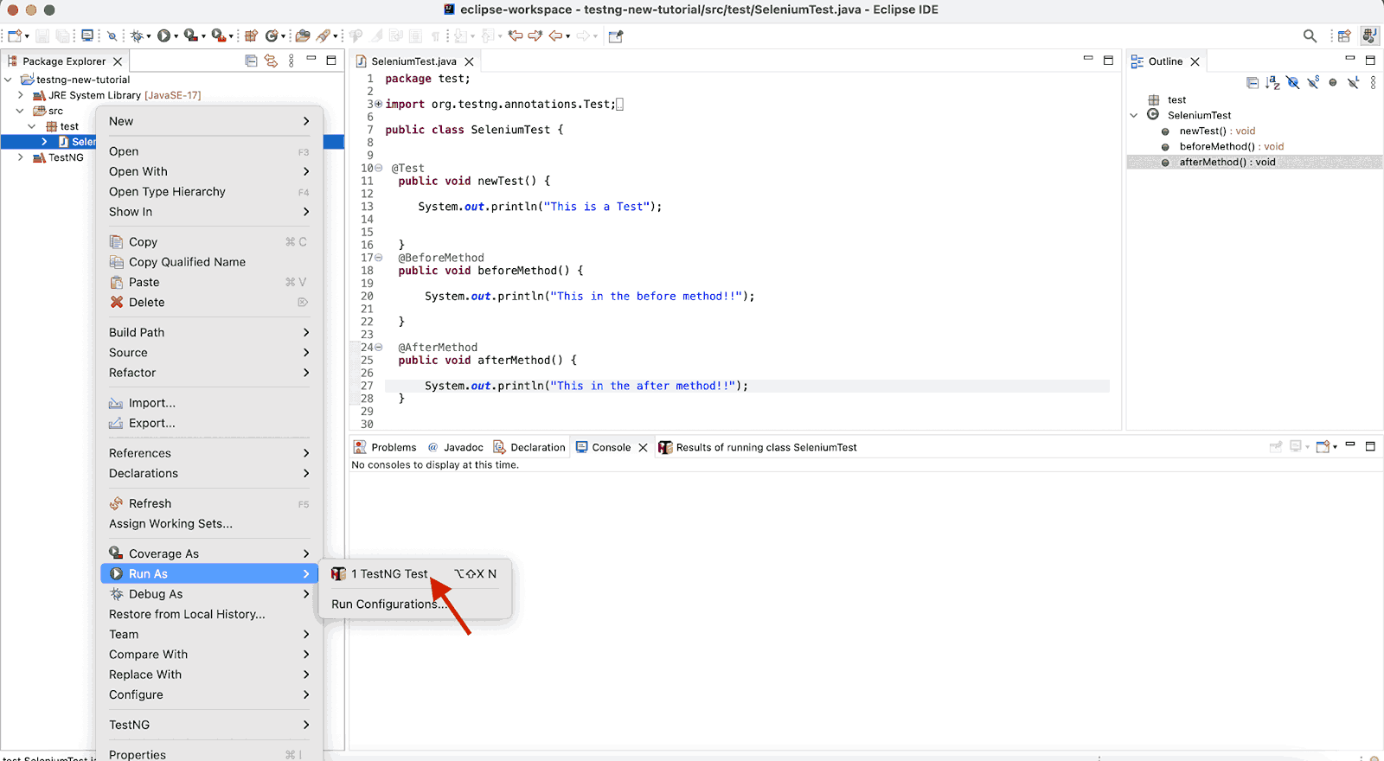This screenshot has width=1384, height=761.
Task: Click the New file wizard icon
Action: [x=15, y=35]
